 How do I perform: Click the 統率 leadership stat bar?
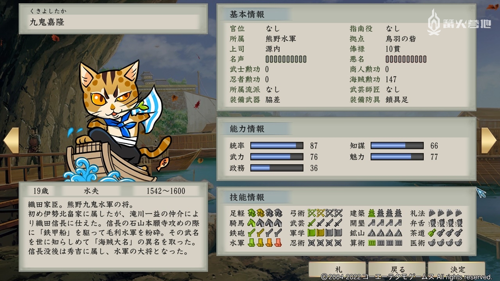277,146
